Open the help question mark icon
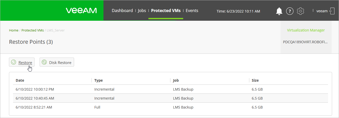The height and width of the screenshot is (118, 339). click(289, 11)
